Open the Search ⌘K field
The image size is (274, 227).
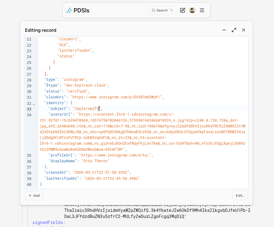(x=162, y=10)
